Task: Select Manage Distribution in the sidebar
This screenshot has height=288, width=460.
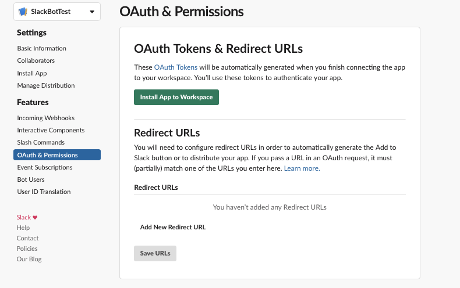Action: [46, 85]
